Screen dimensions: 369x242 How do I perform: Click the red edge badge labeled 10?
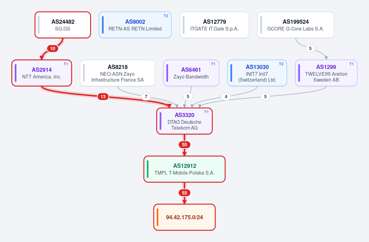click(53, 49)
